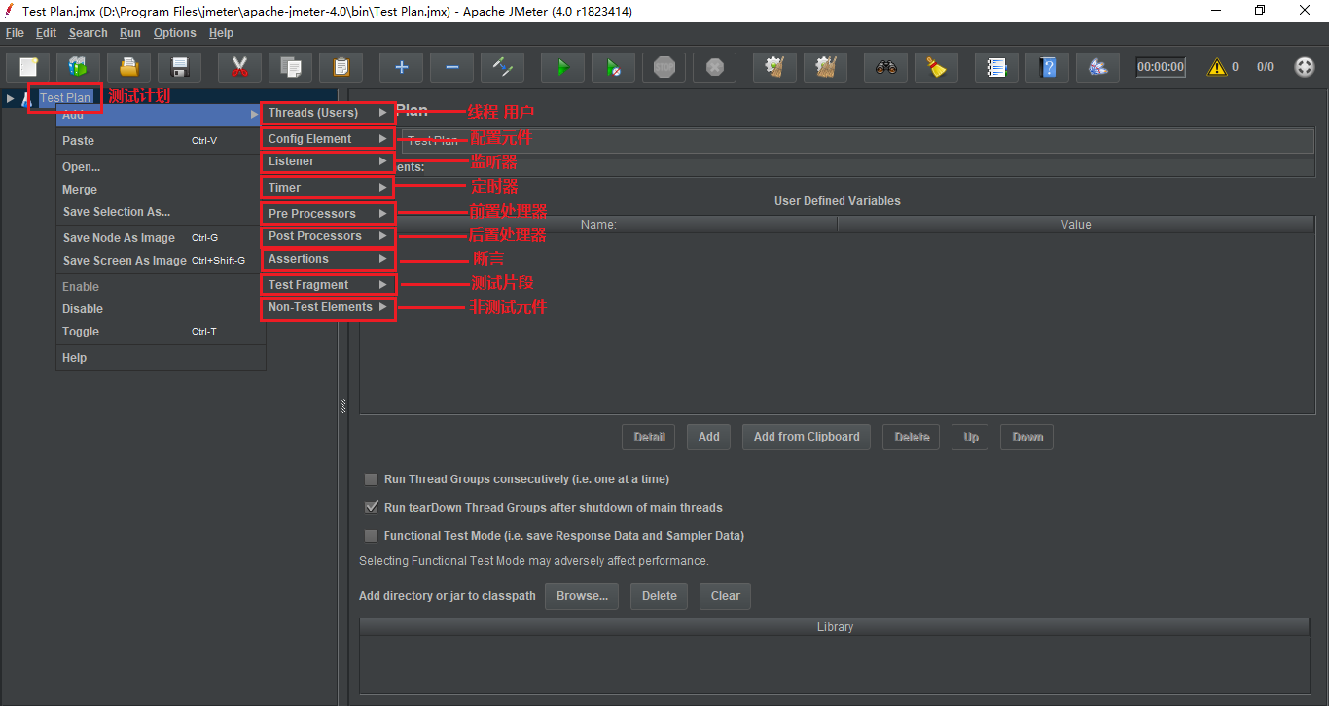
Task: Choose Merge in the context menu
Action: [x=161, y=190]
